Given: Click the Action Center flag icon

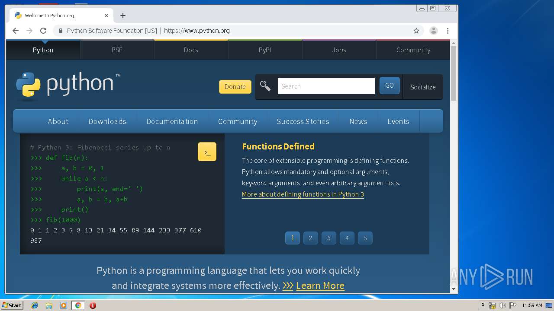Looking at the screenshot, I should pyautogui.click(x=513, y=305).
